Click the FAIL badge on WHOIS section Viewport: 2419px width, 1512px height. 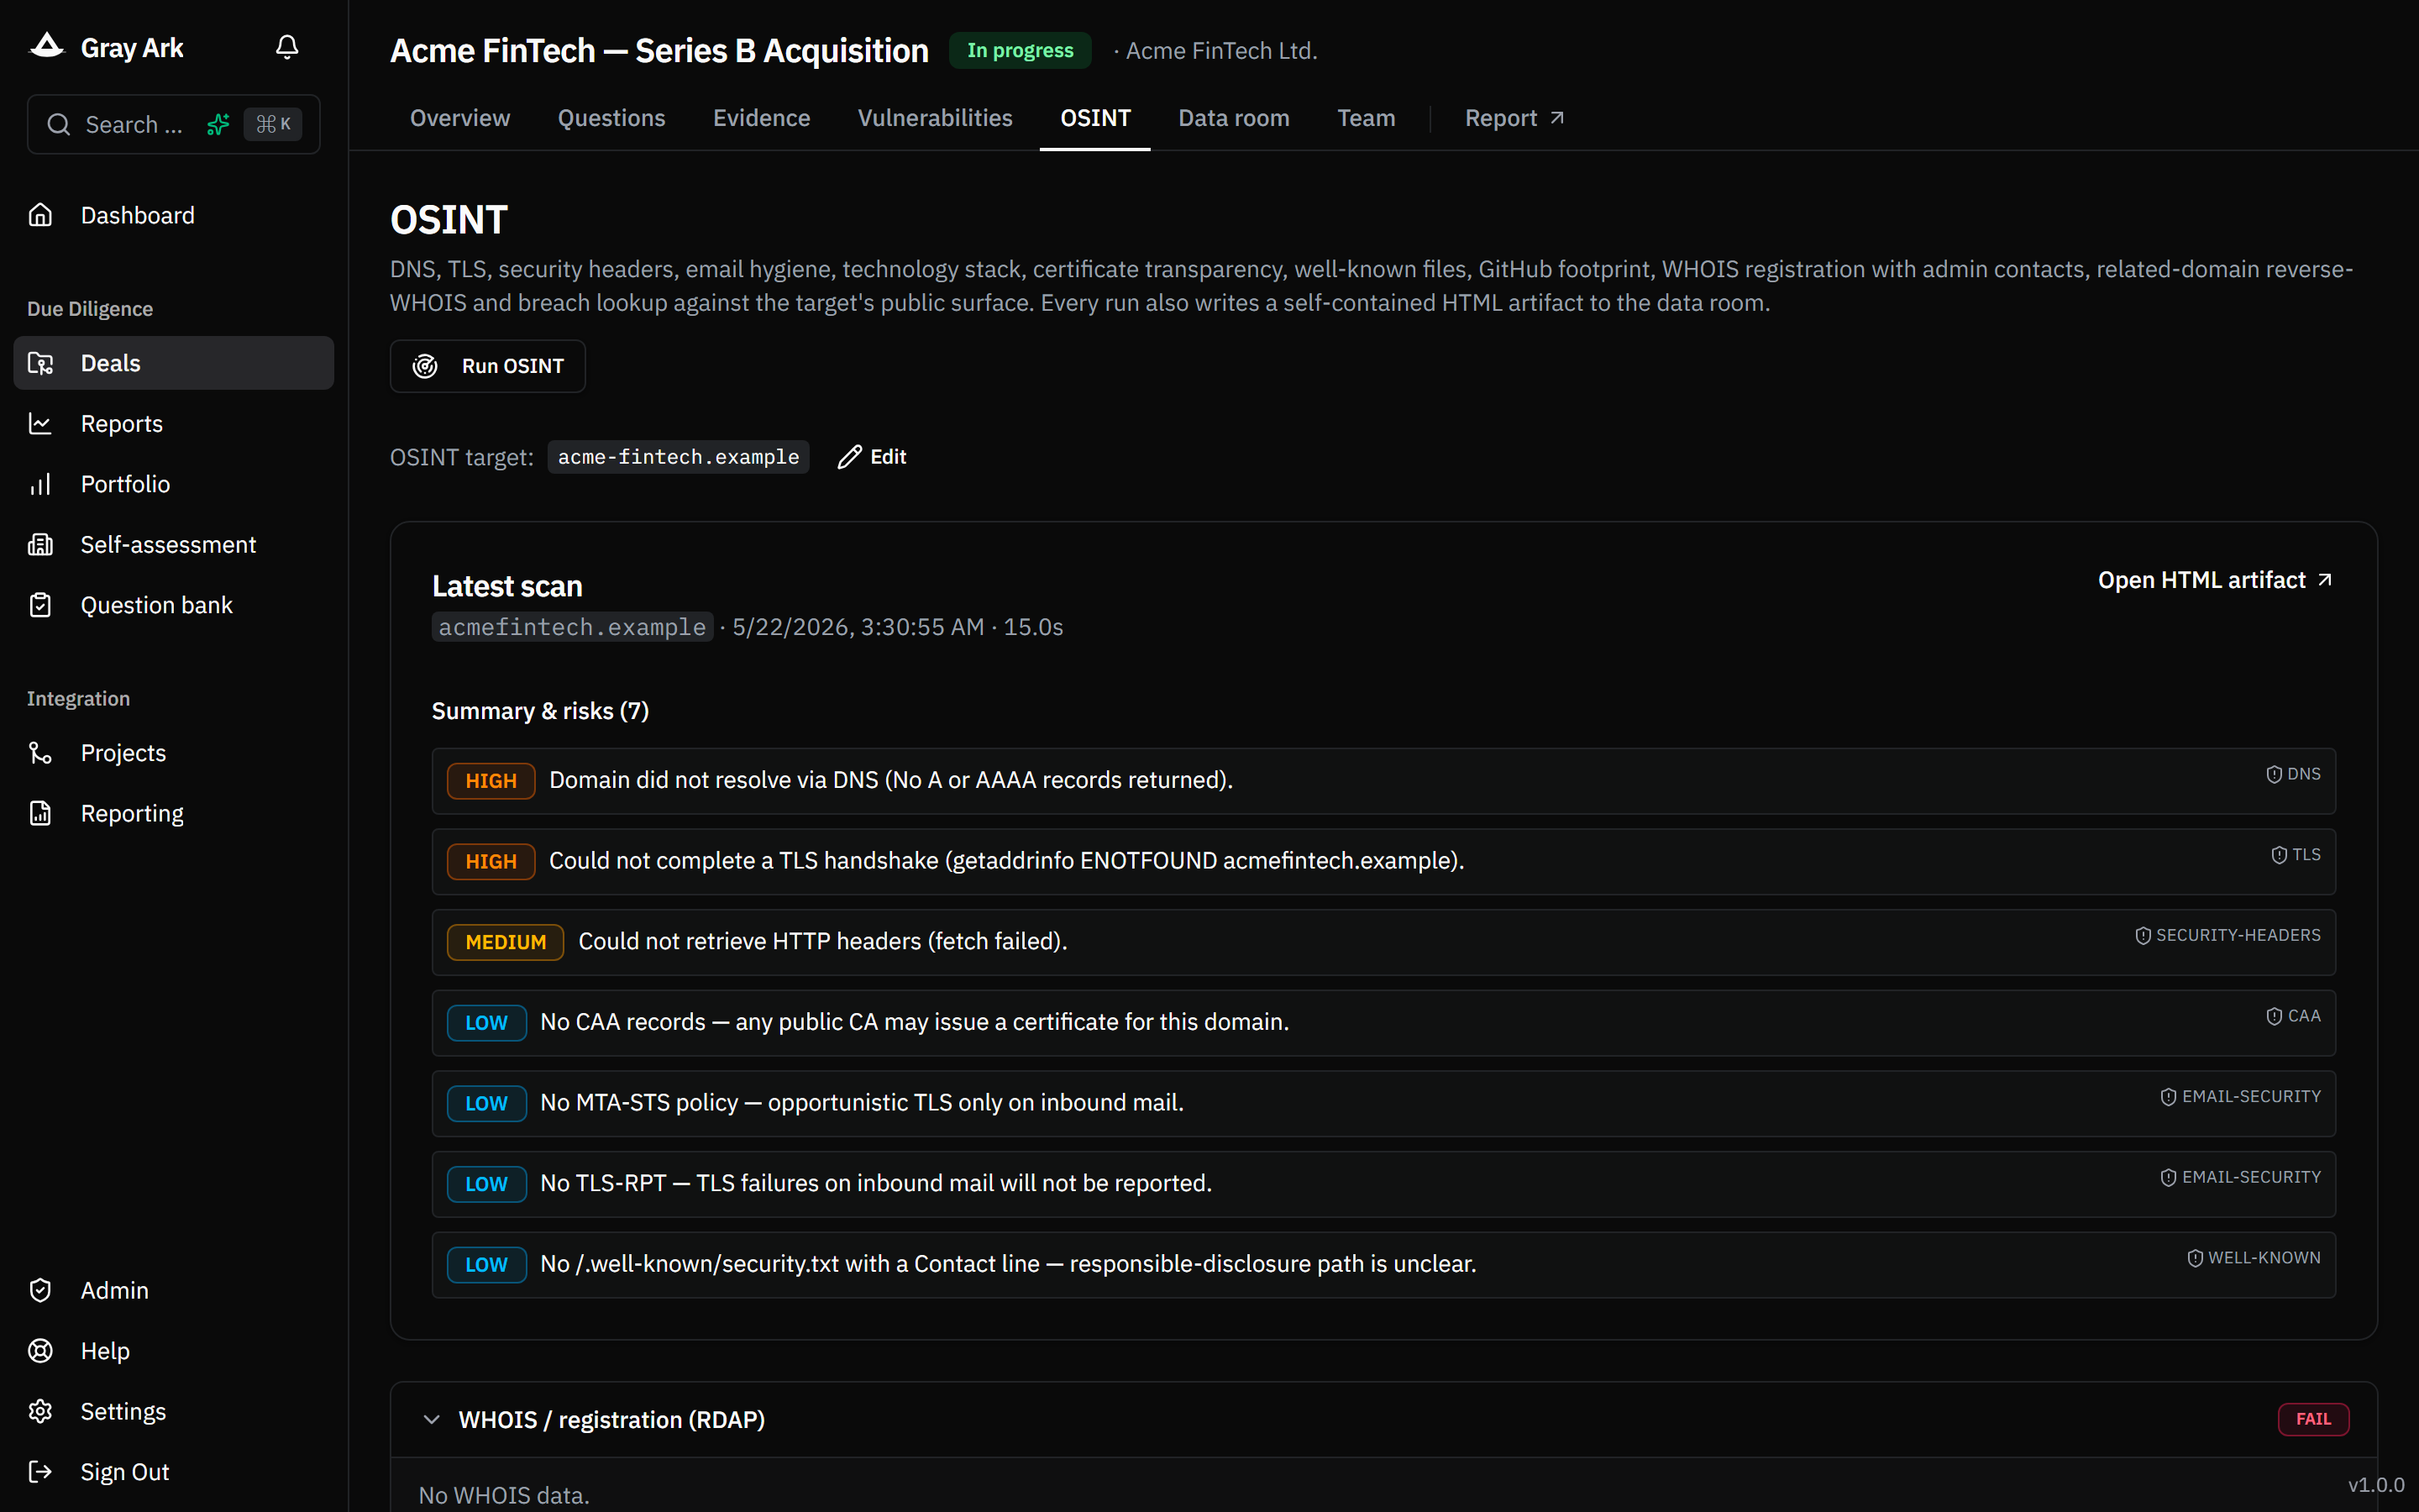coord(2313,1419)
